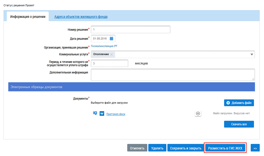Click the Электронные образцы документов section header

tap(131, 87)
